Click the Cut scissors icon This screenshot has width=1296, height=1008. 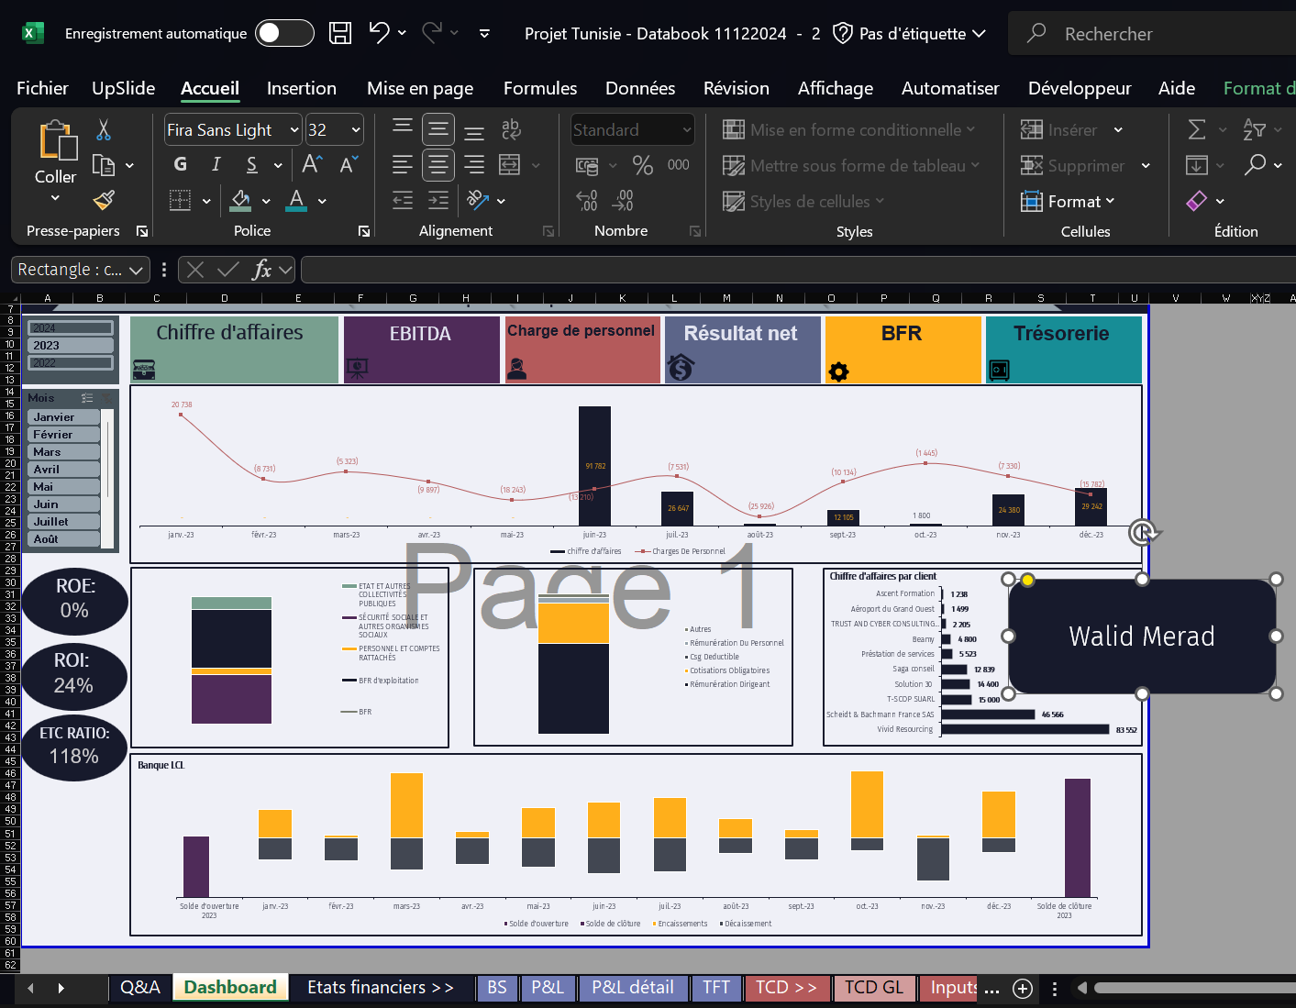(x=104, y=130)
